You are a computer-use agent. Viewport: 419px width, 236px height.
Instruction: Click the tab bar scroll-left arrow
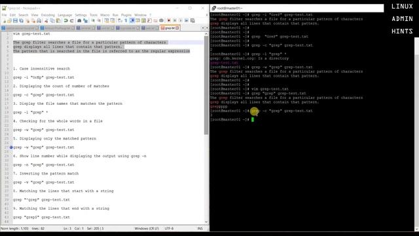point(202,28)
